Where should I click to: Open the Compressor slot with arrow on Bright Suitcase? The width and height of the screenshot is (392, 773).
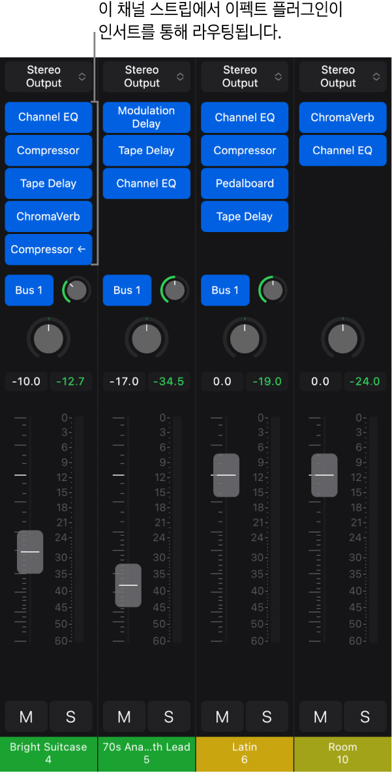(48, 250)
